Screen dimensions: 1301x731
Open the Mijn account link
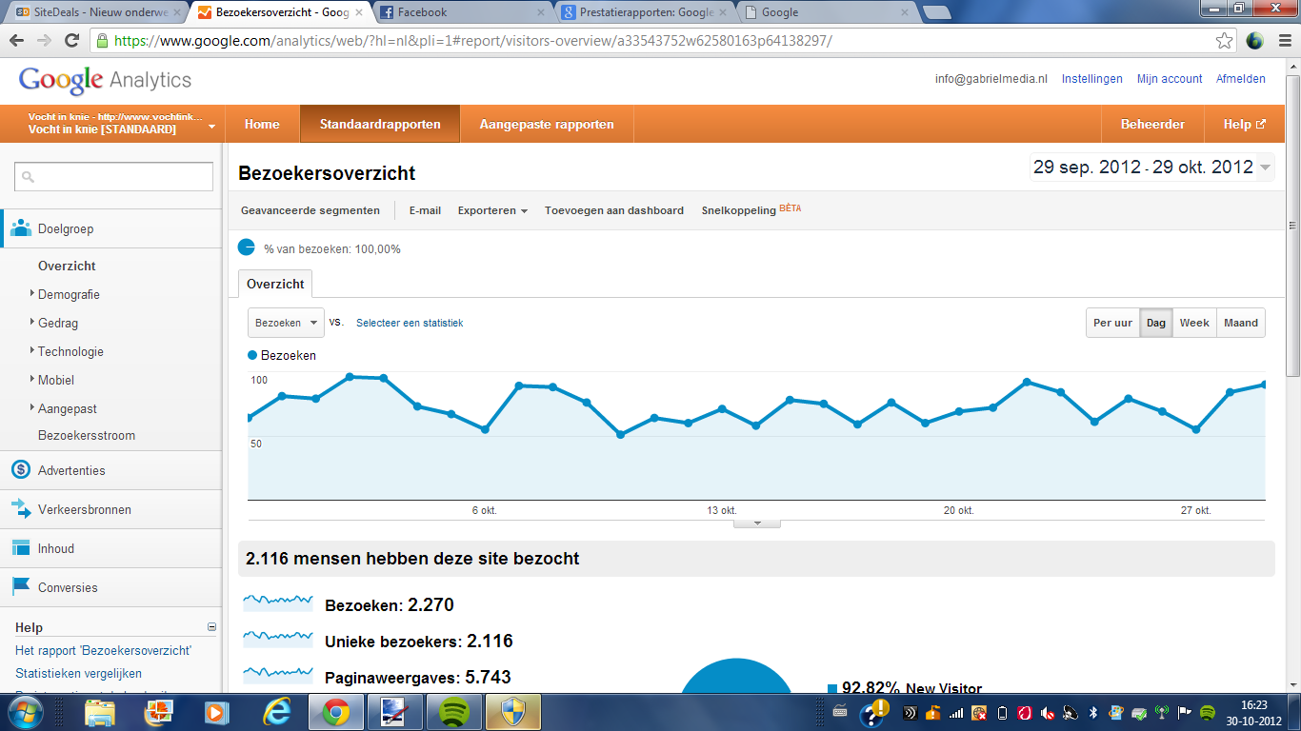pos(1170,79)
